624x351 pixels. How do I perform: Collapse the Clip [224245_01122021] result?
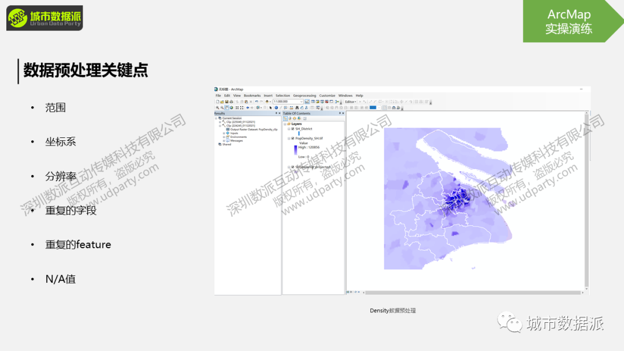tap(220, 126)
